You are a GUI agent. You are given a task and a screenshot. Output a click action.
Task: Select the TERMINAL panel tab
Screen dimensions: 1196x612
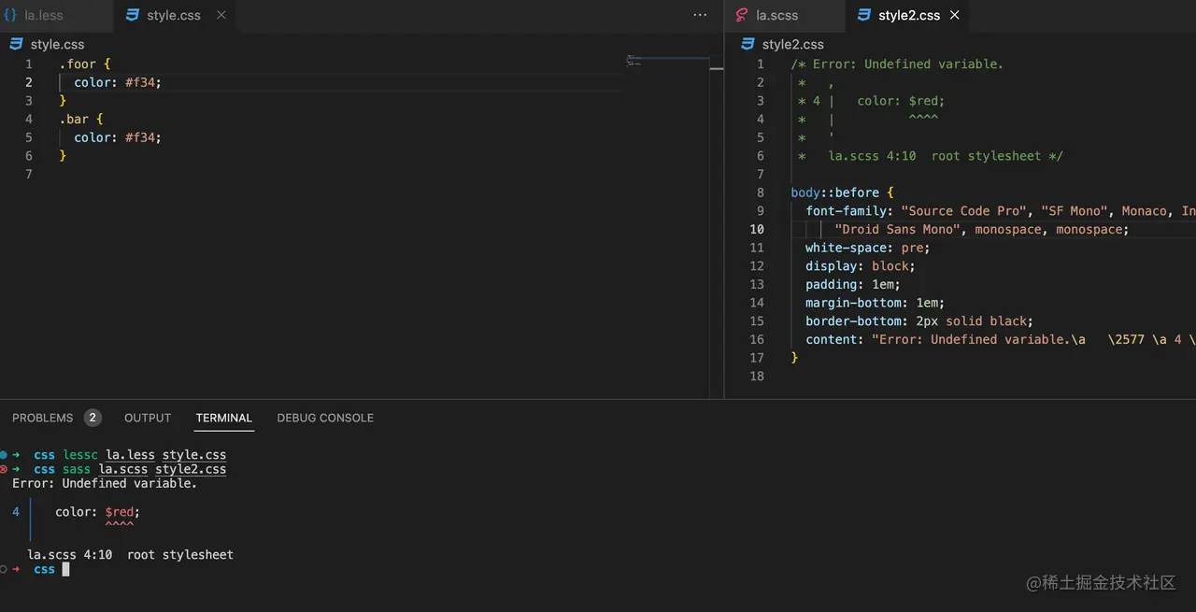point(223,418)
